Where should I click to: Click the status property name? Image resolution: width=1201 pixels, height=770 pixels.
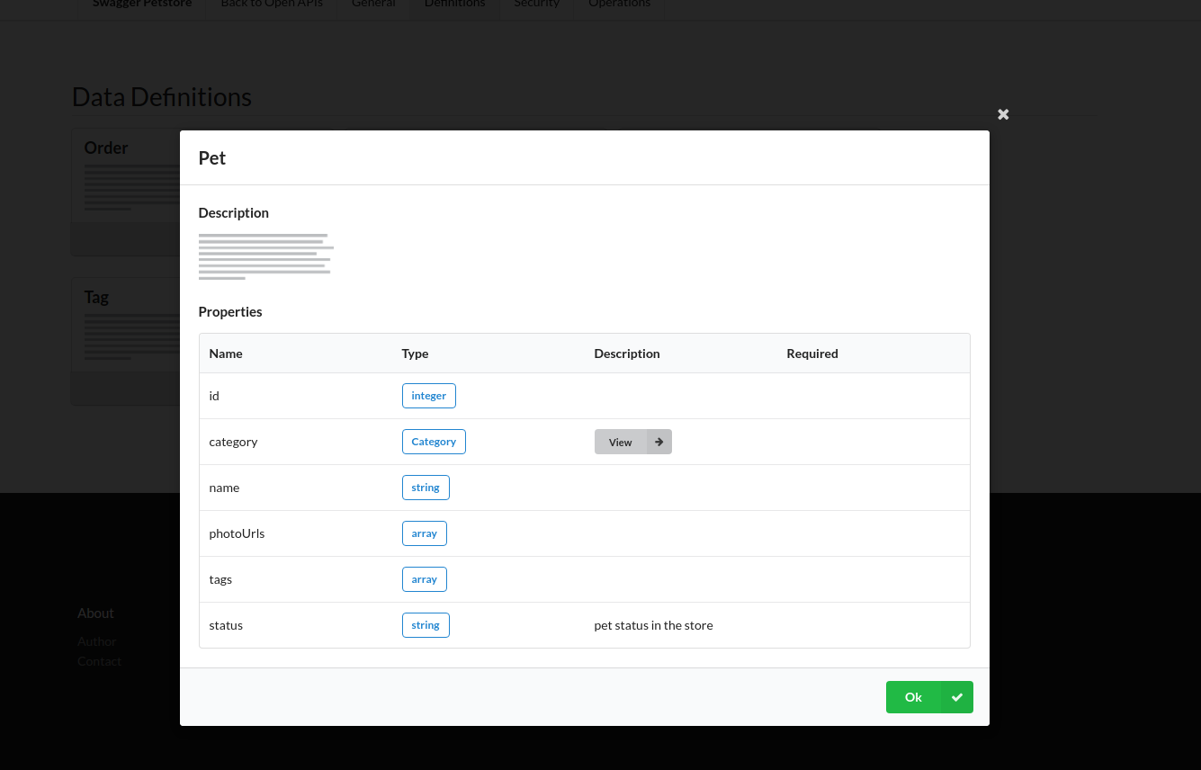226,625
